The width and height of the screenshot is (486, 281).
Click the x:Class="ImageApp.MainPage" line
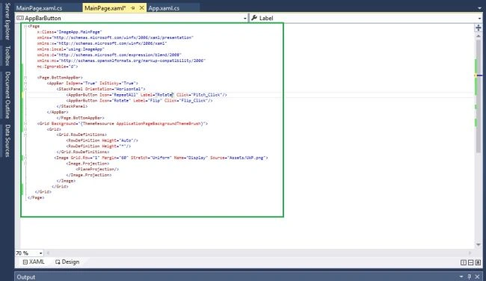[x=70, y=32]
